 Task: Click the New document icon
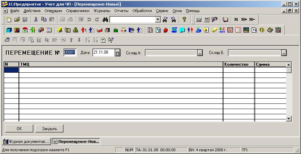tap(9, 20)
